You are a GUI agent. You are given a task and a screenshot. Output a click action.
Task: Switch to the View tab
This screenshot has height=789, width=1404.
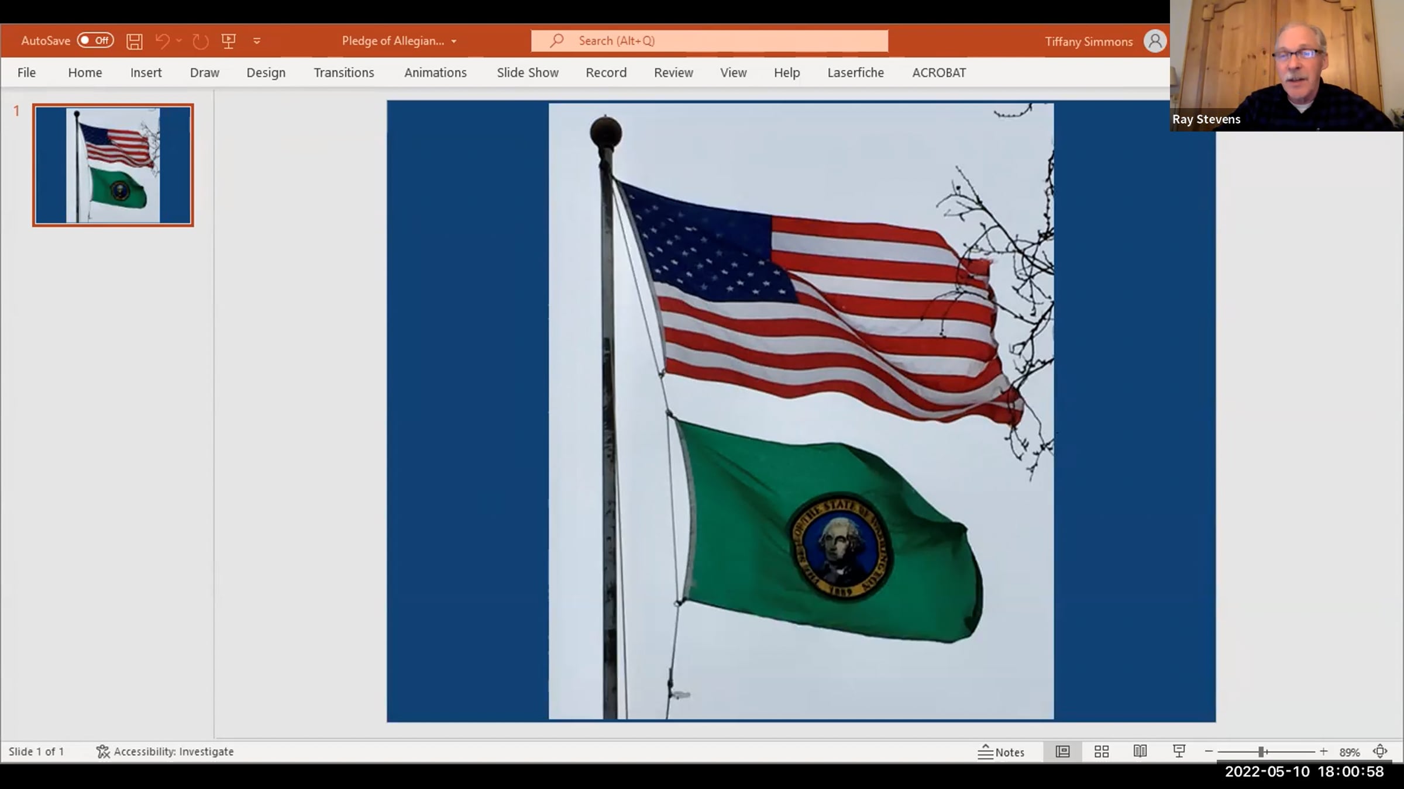(x=733, y=72)
